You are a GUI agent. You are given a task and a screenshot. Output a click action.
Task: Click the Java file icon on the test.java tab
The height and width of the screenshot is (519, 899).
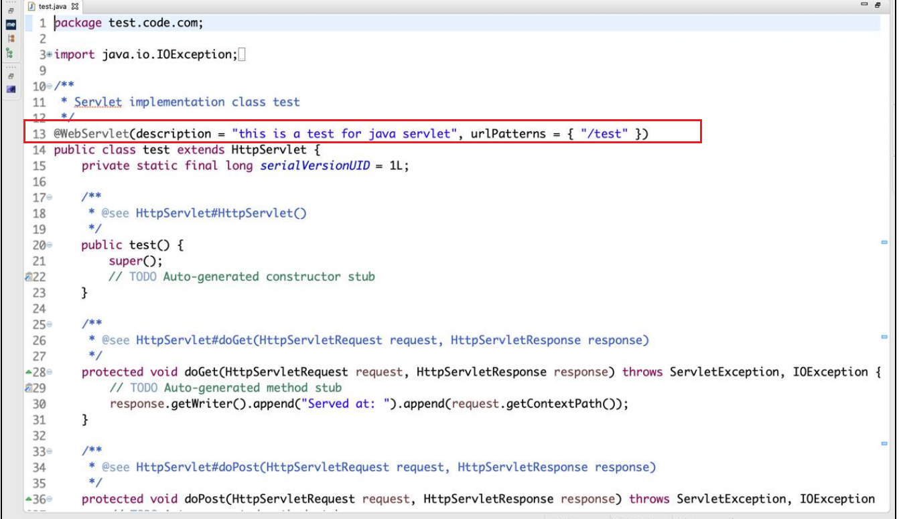31,6
